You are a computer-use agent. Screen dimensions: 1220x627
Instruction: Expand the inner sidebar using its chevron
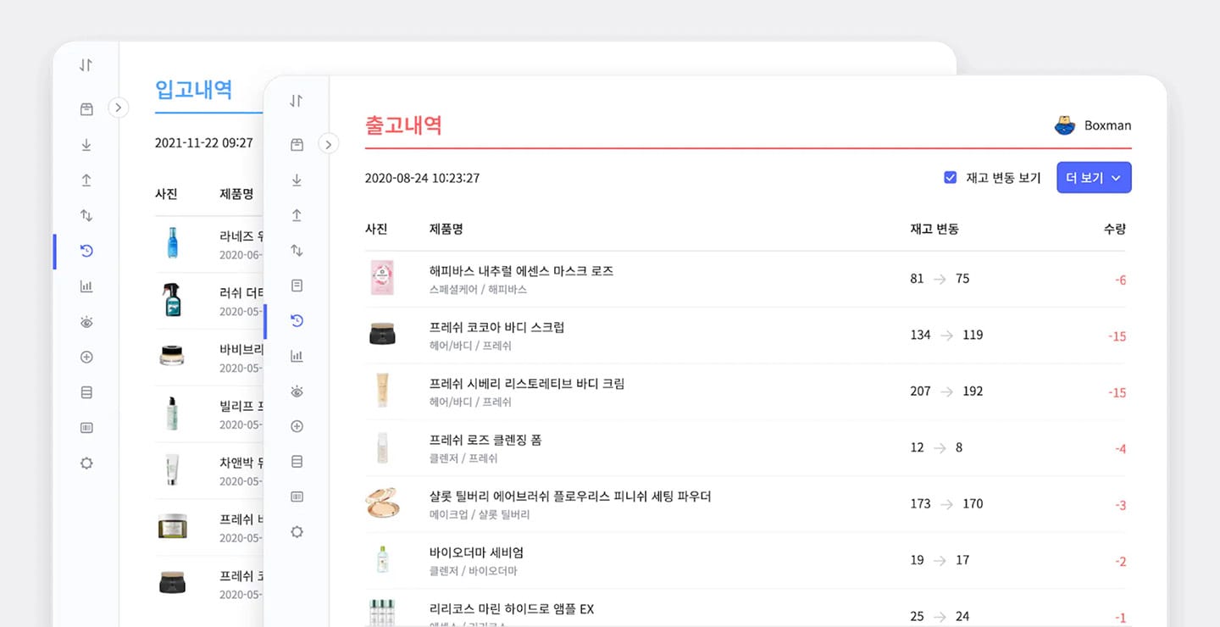(x=329, y=143)
